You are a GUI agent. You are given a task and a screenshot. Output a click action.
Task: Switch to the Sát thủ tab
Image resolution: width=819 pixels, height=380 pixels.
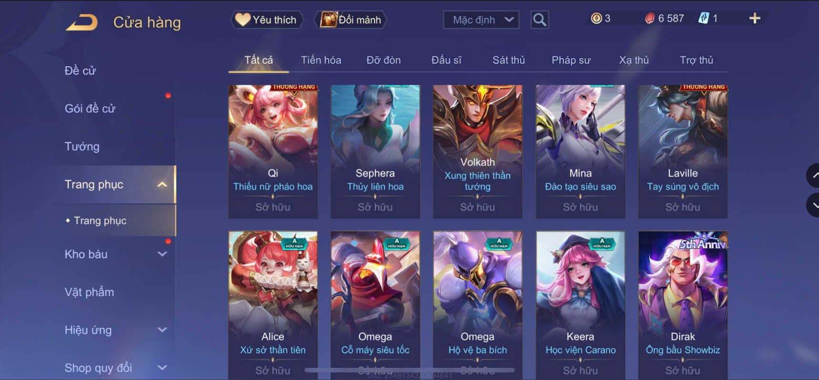tap(508, 60)
